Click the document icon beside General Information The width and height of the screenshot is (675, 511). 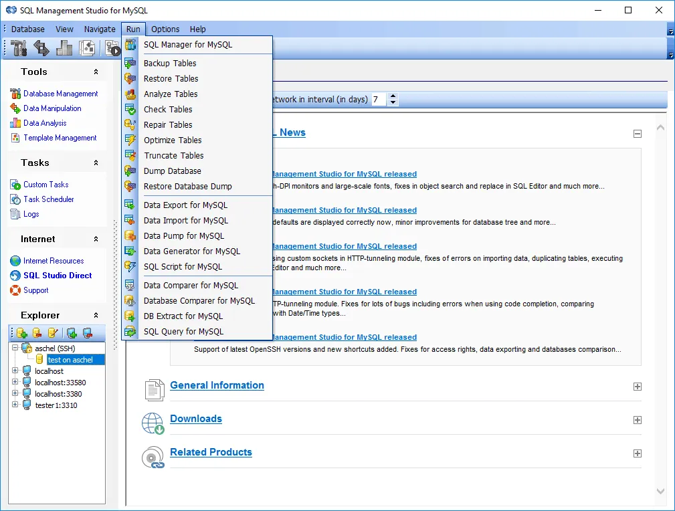(x=154, y=390)
